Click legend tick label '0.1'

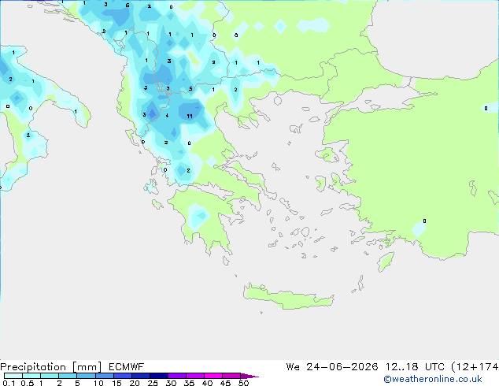tap(9, 383)
